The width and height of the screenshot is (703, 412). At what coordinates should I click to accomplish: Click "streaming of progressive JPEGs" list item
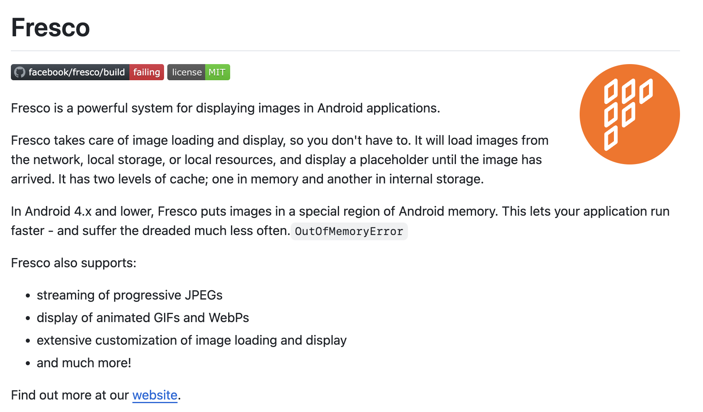coord(129,295)
